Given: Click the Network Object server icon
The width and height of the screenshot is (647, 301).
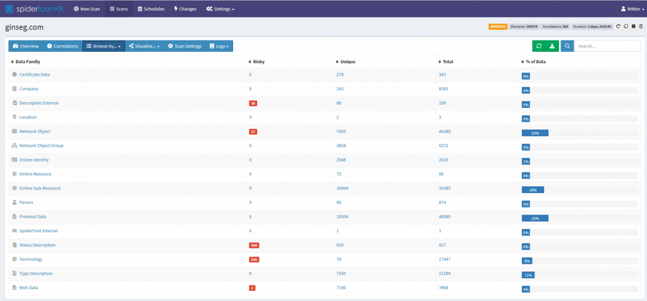Looking at the screenshot, I should [x=15, y=131].
